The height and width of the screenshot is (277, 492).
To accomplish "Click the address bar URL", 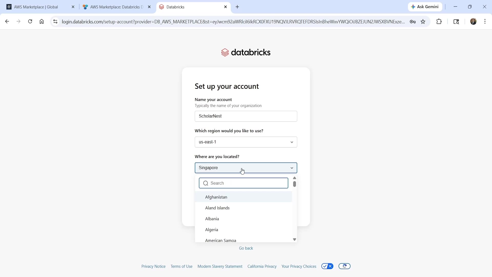I will 233,22.
